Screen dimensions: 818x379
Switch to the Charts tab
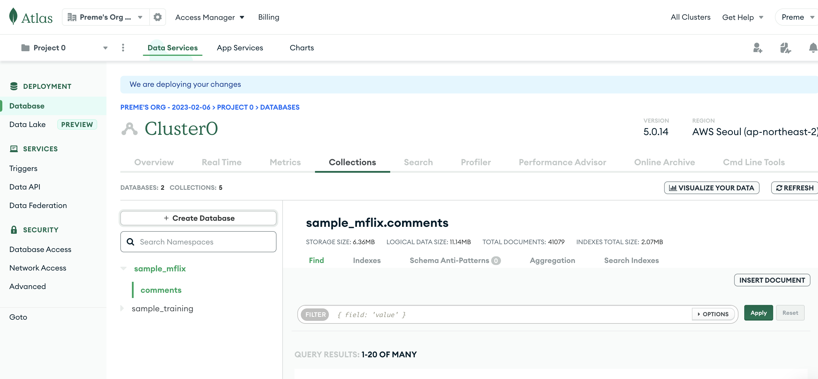pyautogui.click(x=302, y=48)
